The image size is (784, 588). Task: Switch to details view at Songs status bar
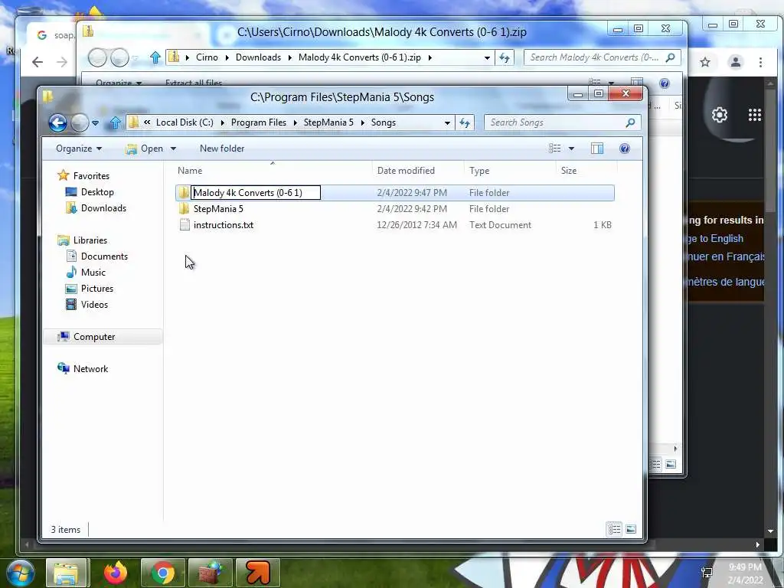(x=615, y=529)
